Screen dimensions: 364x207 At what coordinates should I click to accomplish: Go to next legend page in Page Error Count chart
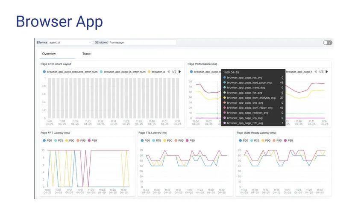[180, 72]
